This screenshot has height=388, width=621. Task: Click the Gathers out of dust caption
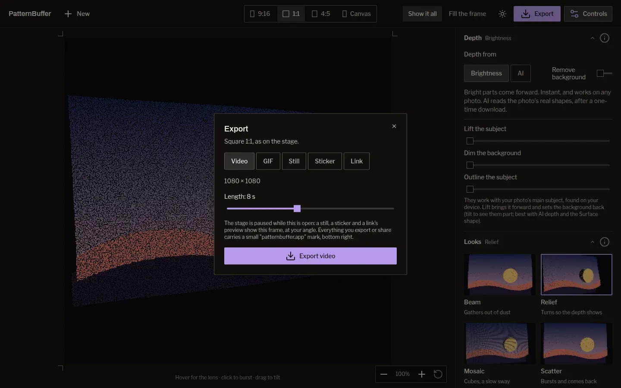tap(487, 313)
